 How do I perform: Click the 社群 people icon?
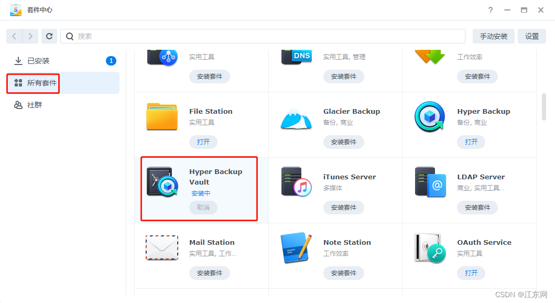[x=18, y=105]
